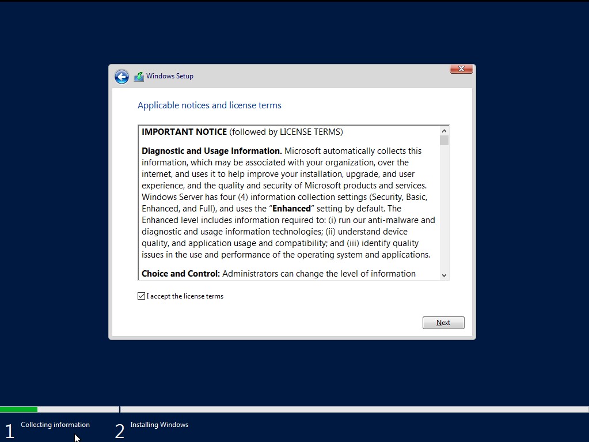Click the scrollbar down arrow
Screen dimensions: 589x442
[x=444, y=274]
